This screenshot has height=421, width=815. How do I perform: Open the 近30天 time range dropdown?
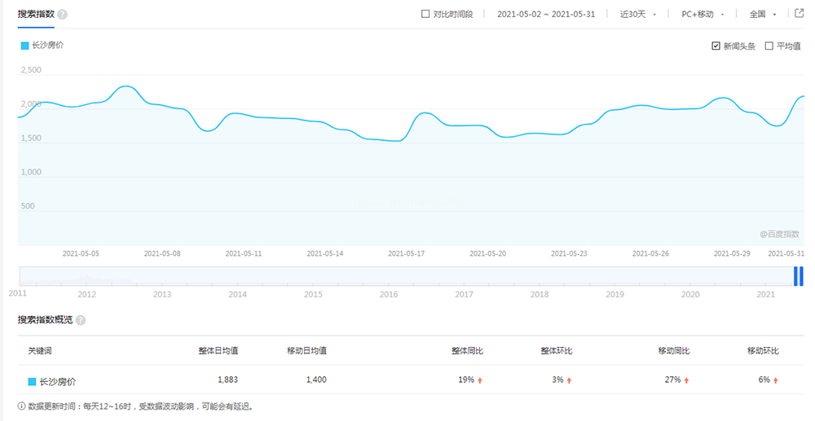(x=637, y=14)
